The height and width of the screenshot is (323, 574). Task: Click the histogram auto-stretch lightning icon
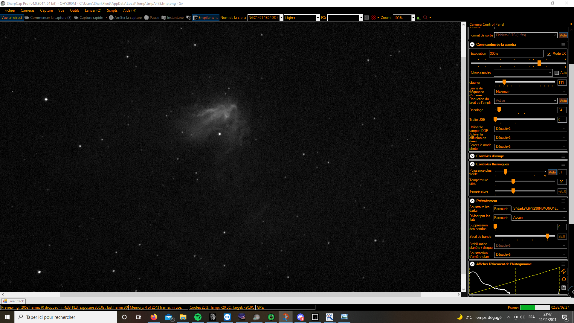click(564, 271)
